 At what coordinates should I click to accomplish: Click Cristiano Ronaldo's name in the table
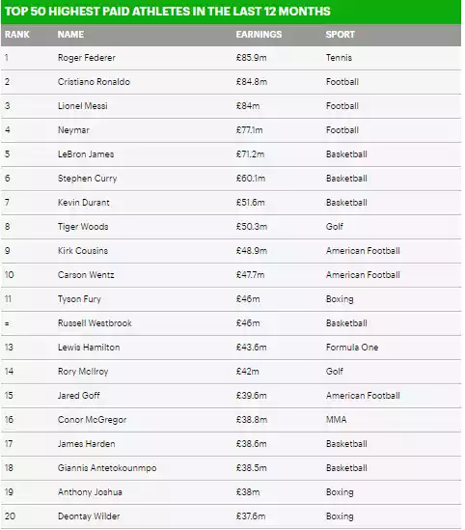(94, 82)
